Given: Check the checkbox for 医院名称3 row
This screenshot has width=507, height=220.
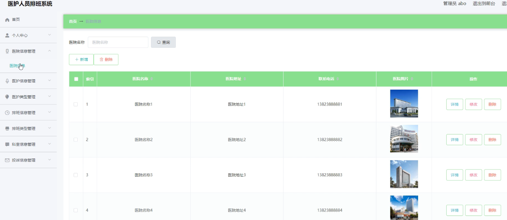Looking at the screenshot, I should point(75,175).
